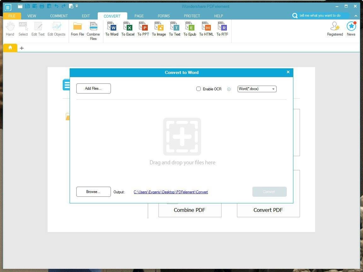Switch to the HELP ribbon tab

pyautogui.click(x=219, y=16)
